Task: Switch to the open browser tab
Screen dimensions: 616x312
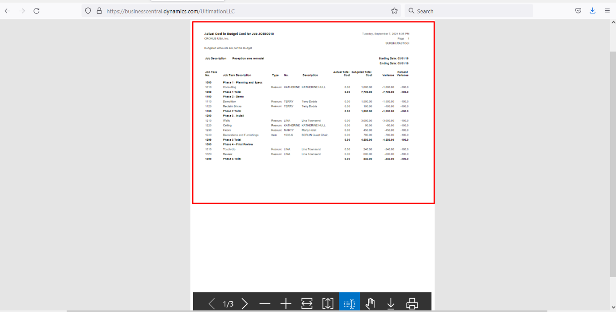Action: coord(187,2)
